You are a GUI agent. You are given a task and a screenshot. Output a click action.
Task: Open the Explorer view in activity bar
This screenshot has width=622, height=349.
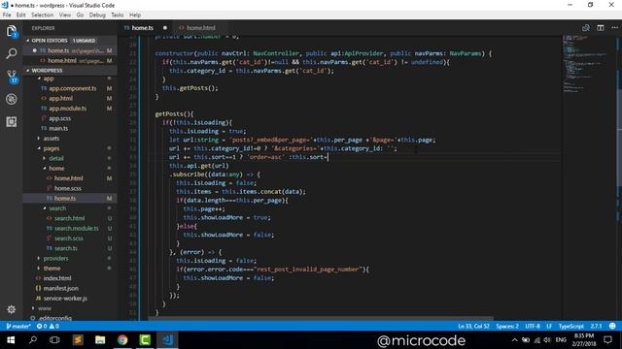(x=12, y=31)
